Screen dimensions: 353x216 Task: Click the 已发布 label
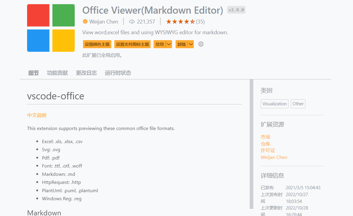click(x=267, y=188)
